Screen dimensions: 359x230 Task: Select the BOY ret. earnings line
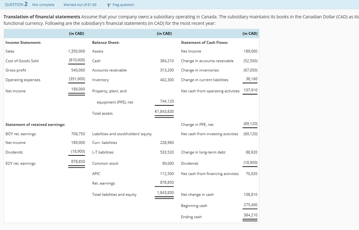pyautogui.click(x=21, y=134)
